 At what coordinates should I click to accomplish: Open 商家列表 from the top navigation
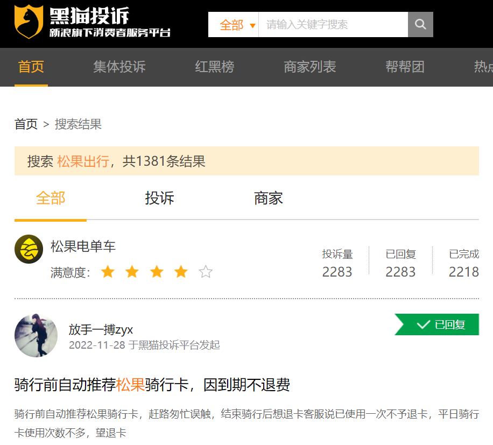(x=309, y=67)
